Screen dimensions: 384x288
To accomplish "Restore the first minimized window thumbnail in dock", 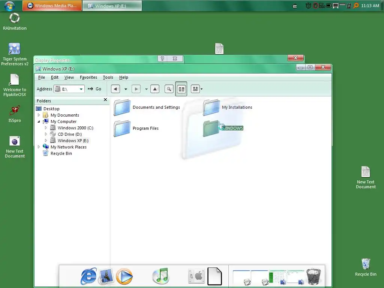I will (x=242, y=278).
